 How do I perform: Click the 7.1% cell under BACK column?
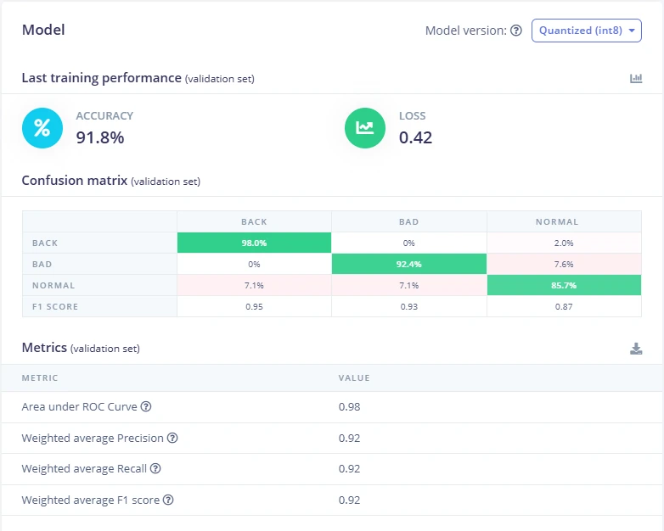(x=254, y=285)
